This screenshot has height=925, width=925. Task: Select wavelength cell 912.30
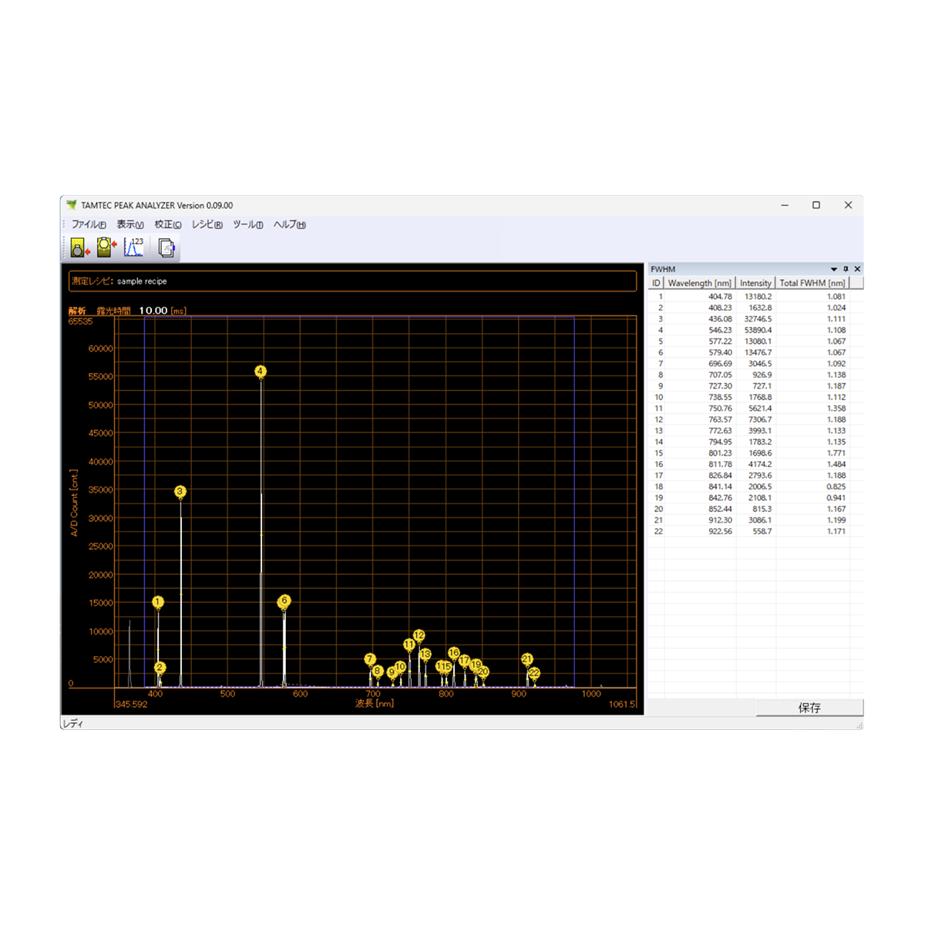(720, 520)
